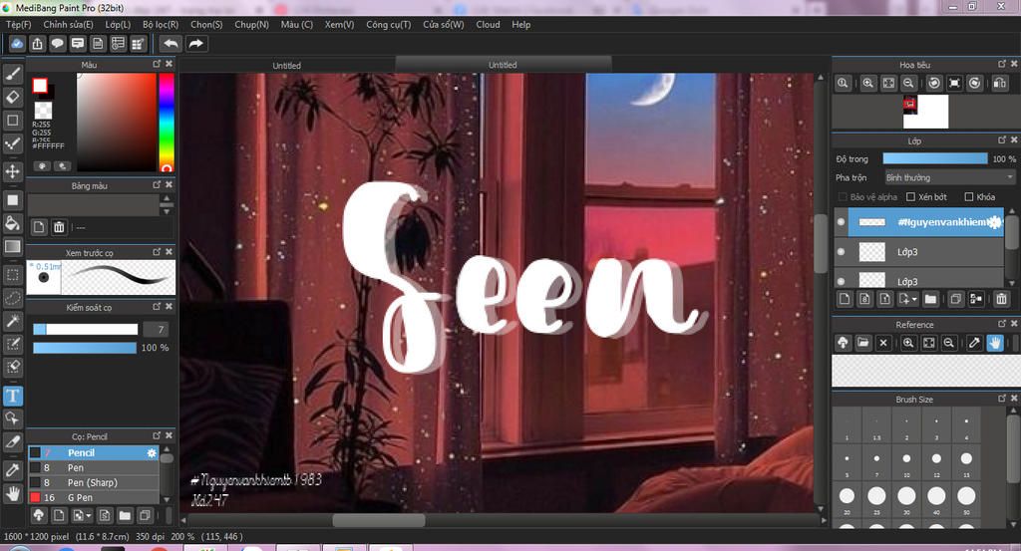Viewport: 1021px width, 551px height.
Task: Select the Move tool
Action: (x=12, y=171)
